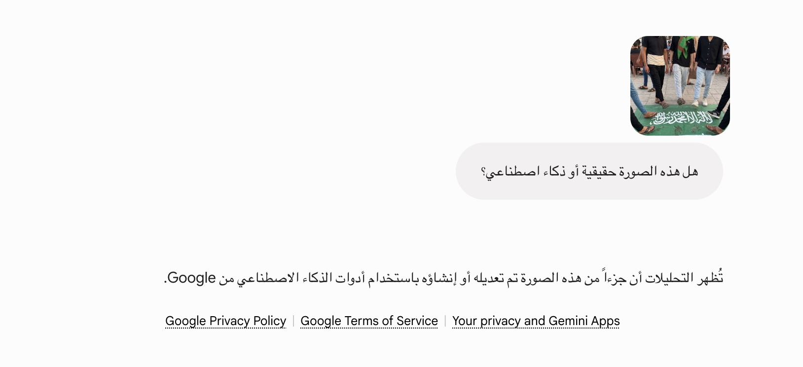Click the word Apps in the last footer link
The width and height of the screenshot is (803, 367).
click(606, 322)
